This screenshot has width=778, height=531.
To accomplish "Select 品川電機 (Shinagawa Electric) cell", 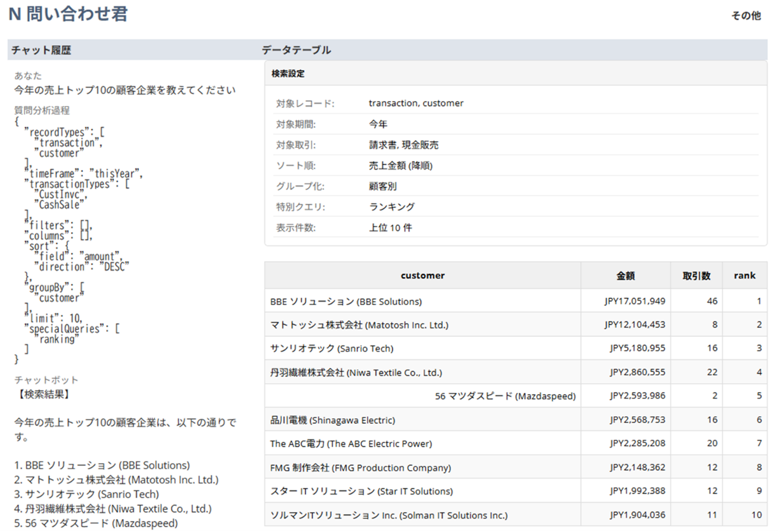I will click(x=423, y=420).
